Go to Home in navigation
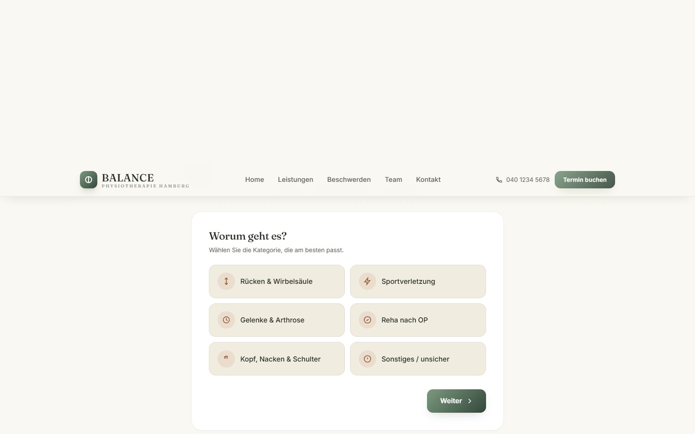 point(255,180)
